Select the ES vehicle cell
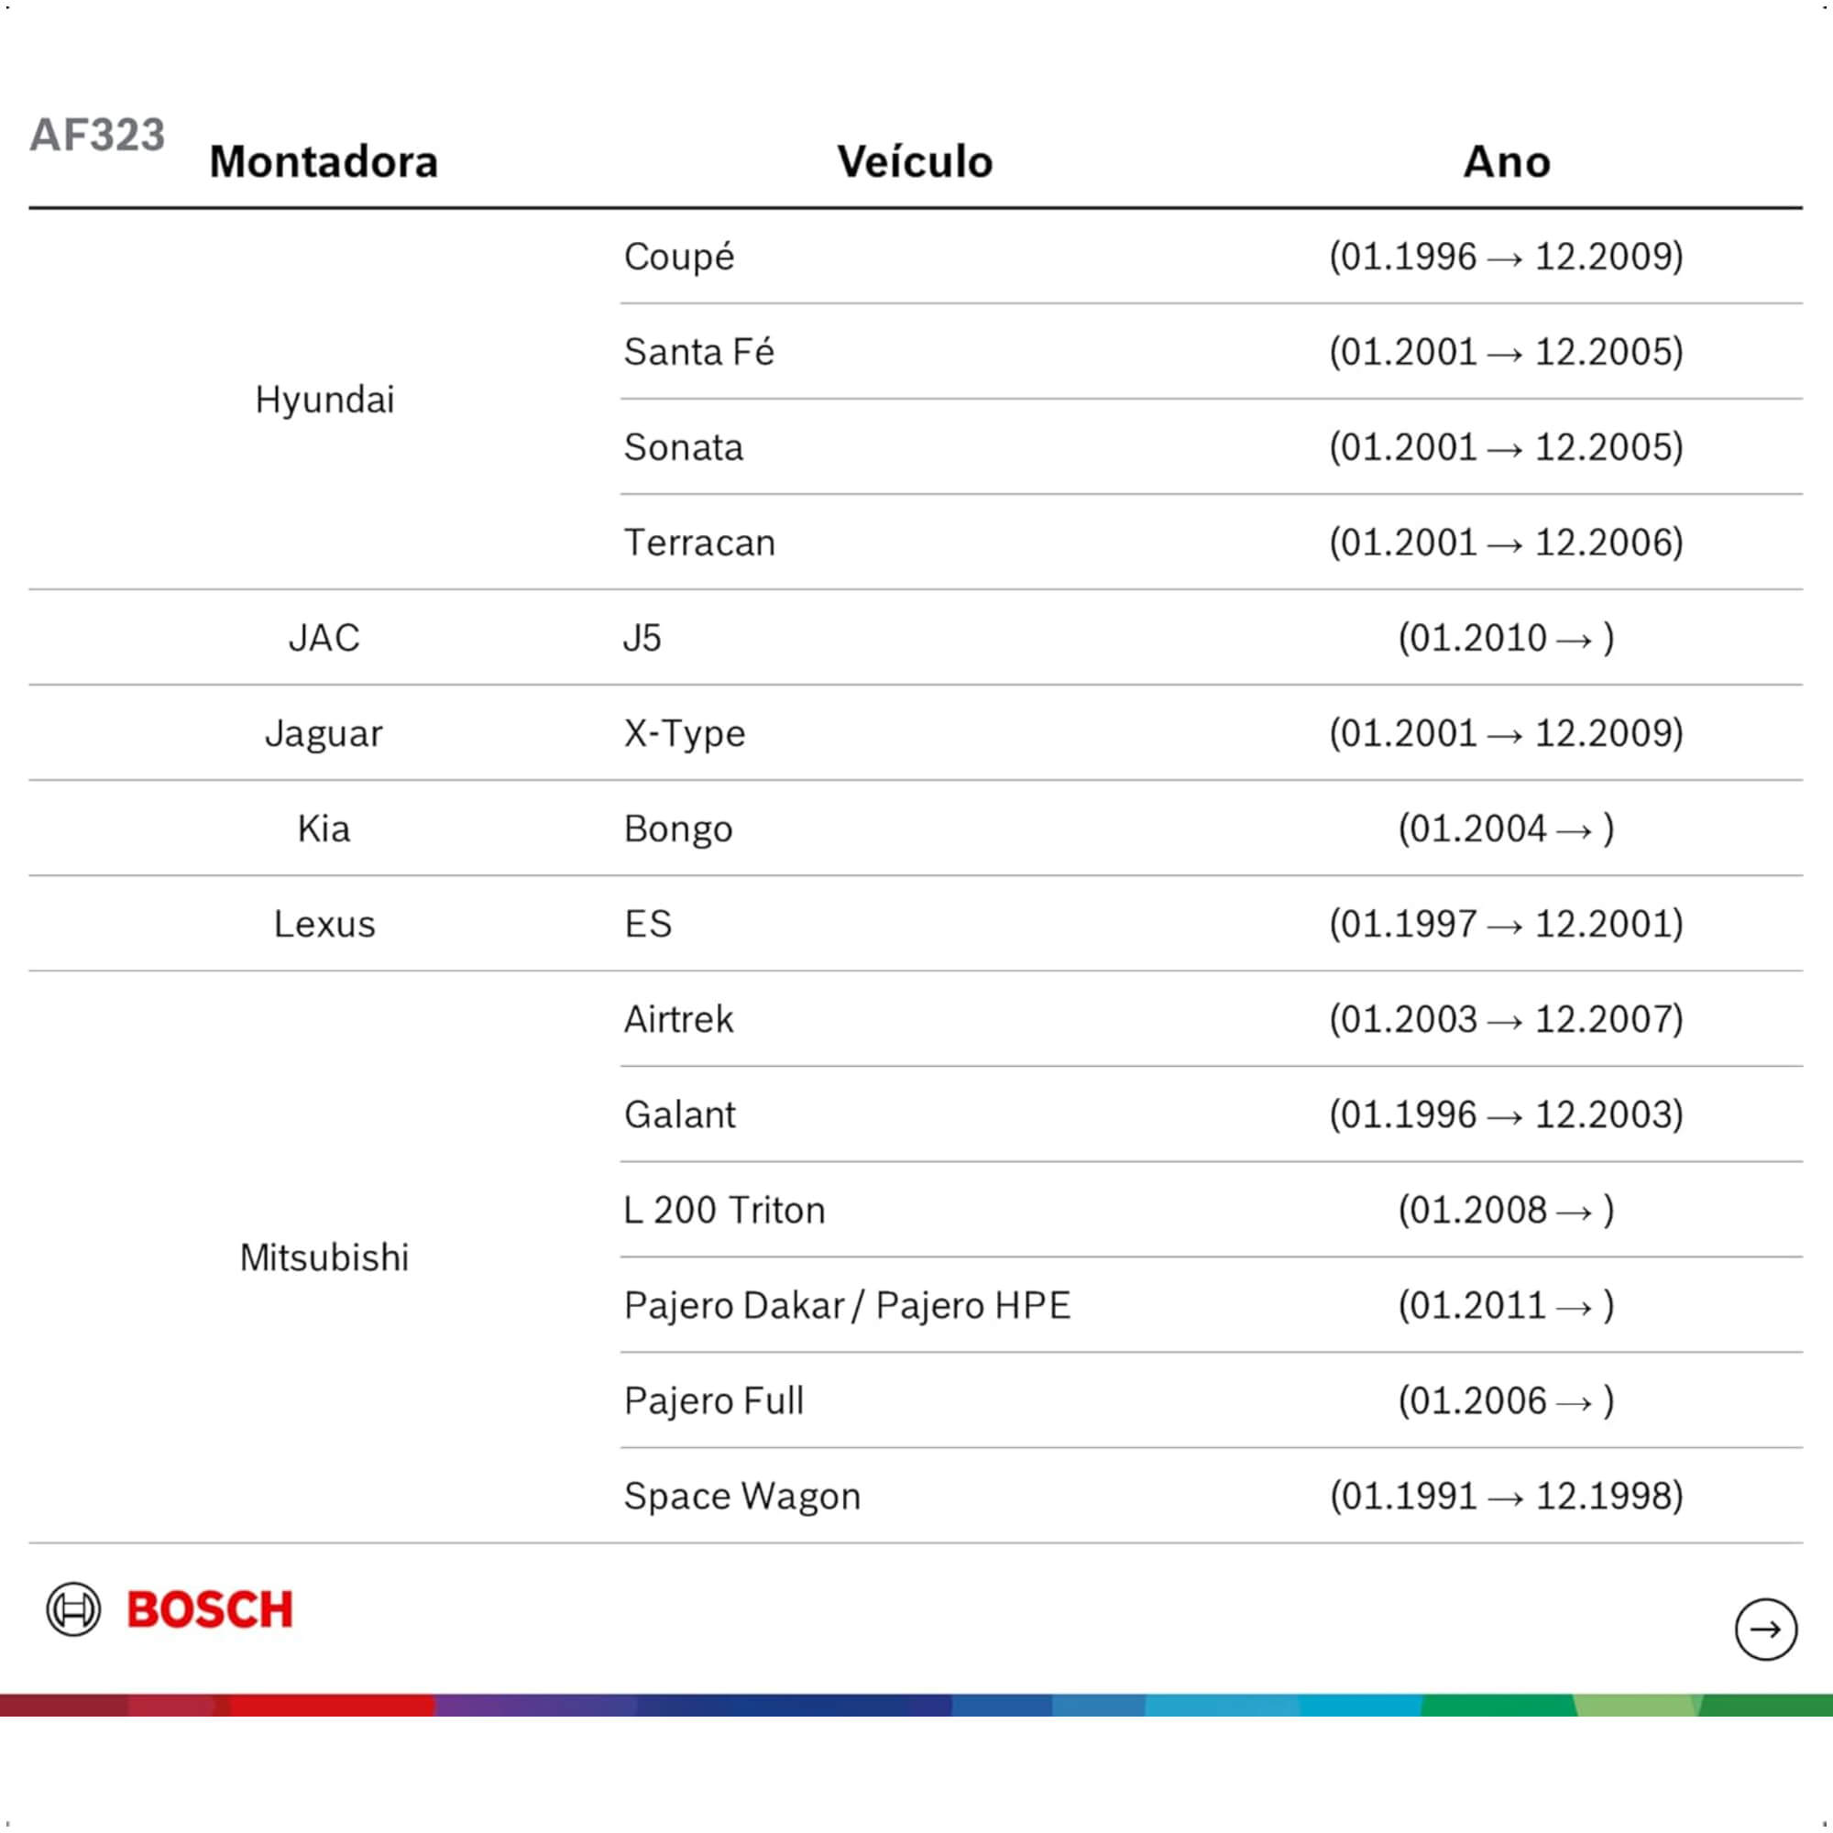Screen dimensions: 1833x1833 648,924
